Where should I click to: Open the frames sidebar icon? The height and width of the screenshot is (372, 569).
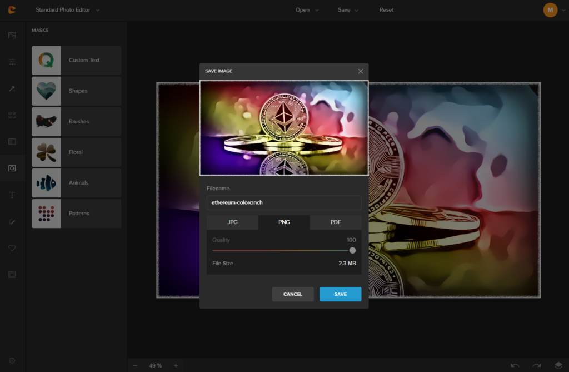point(12,275)
